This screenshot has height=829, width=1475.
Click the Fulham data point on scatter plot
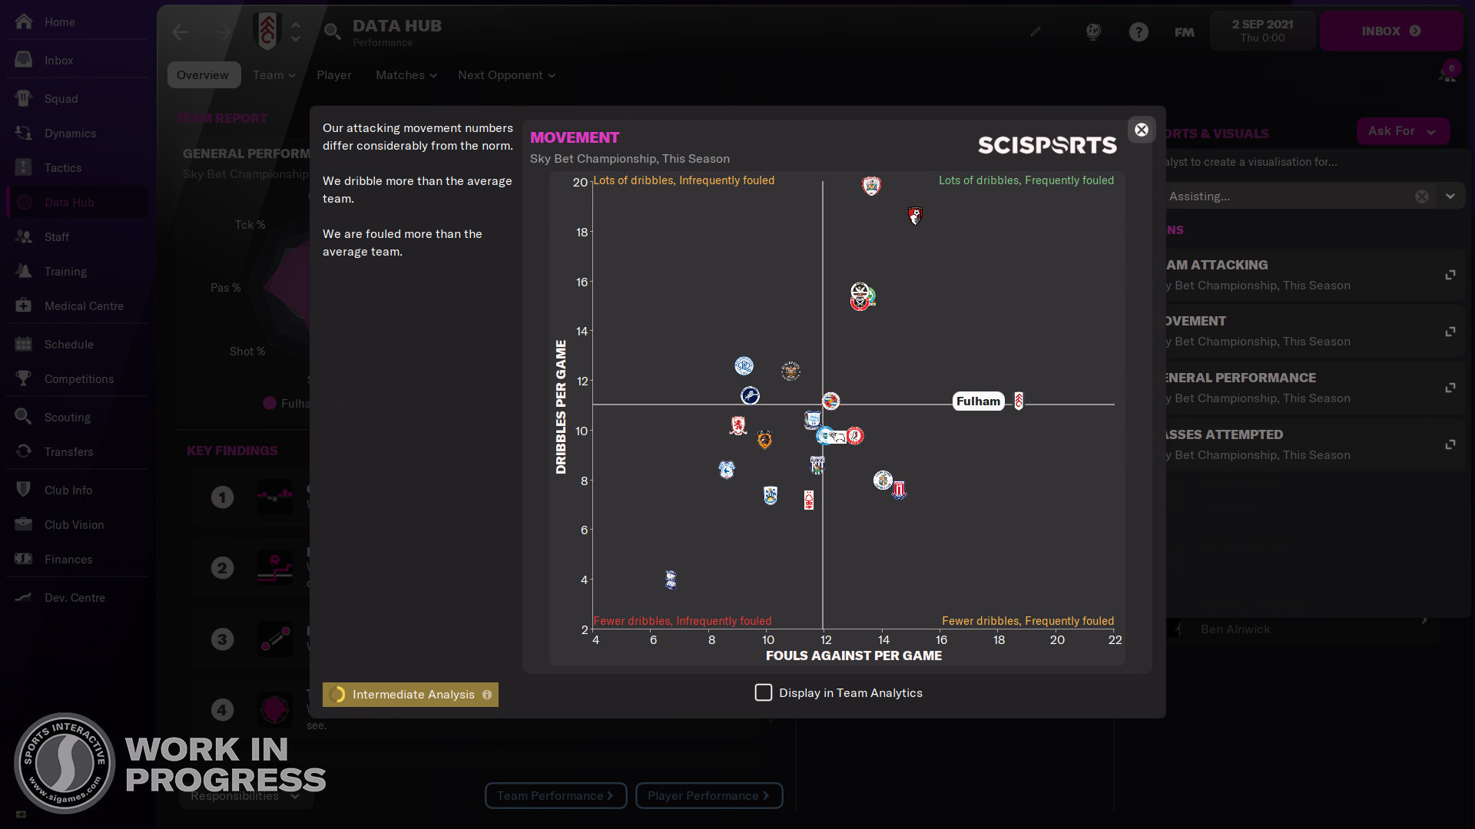pyautogui.click(x=1018, y=400)
